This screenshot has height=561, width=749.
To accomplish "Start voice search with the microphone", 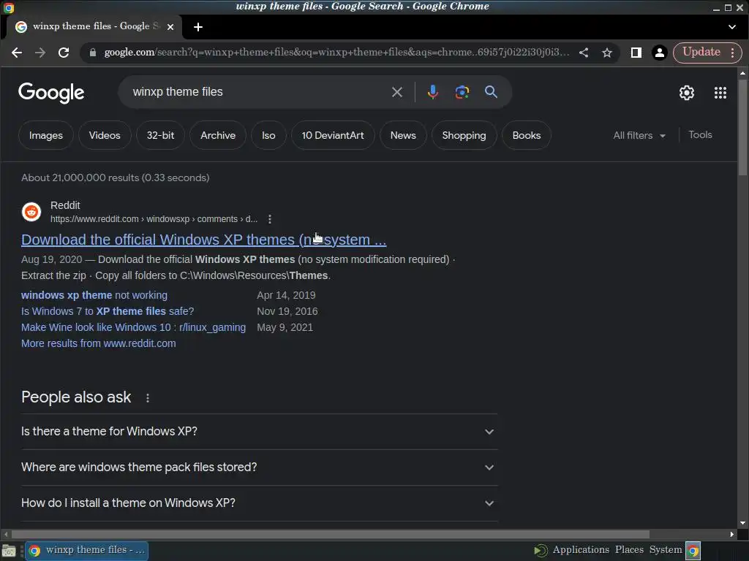I will pos(433,91).
